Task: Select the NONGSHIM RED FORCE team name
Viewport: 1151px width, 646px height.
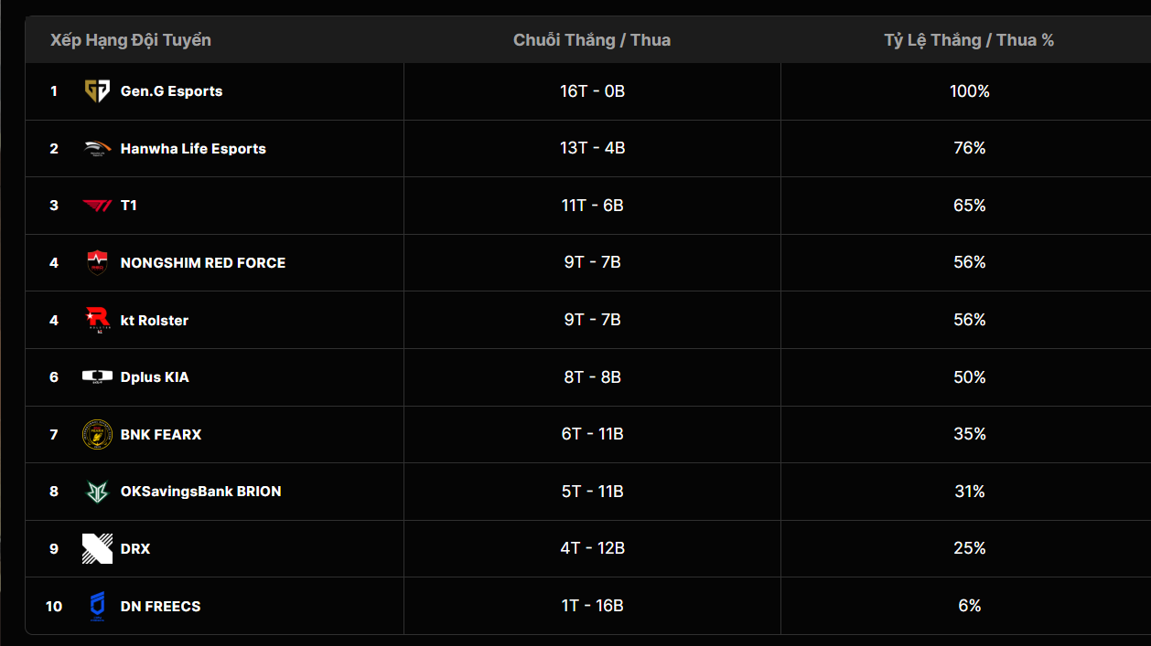Action: click(x=203, y=263)
